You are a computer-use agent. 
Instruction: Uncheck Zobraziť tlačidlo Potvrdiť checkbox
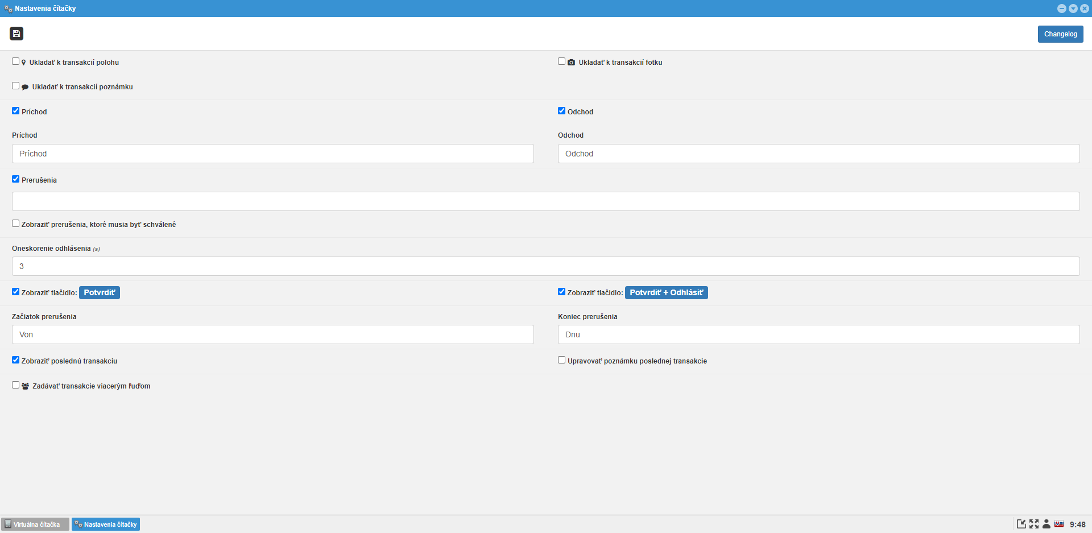pyautogui.click(x=15, y=292)
